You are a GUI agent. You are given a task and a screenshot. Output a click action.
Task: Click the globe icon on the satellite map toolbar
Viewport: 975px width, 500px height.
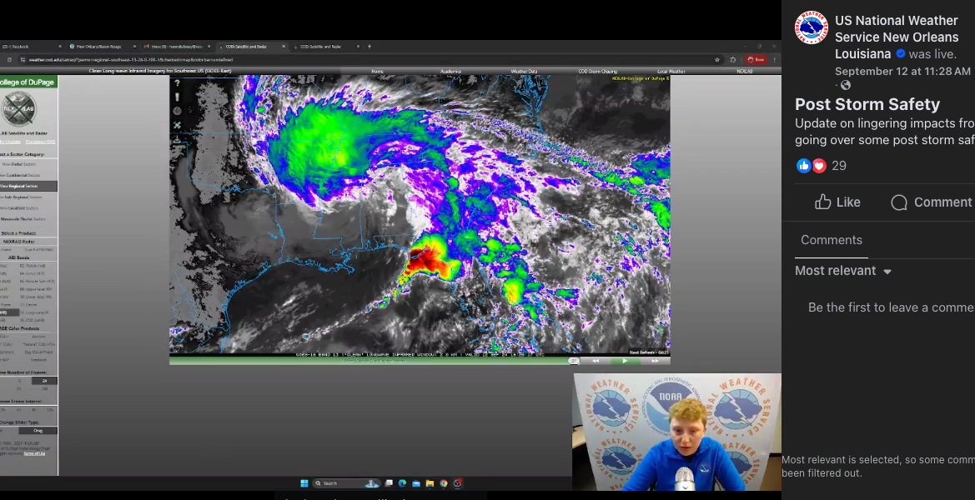pos(177,110)
